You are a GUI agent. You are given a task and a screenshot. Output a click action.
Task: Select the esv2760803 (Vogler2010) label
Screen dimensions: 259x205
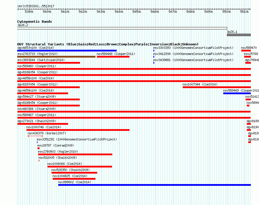58,151
